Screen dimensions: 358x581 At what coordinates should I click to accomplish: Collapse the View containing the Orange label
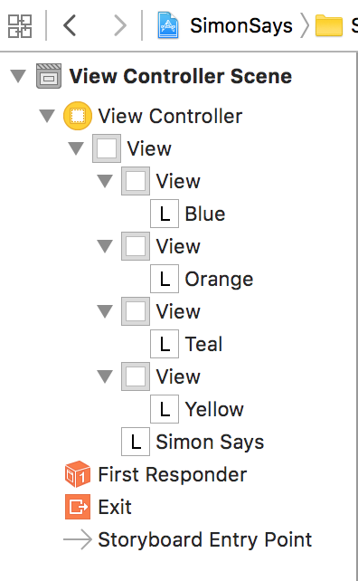click(x=105, y=246)
